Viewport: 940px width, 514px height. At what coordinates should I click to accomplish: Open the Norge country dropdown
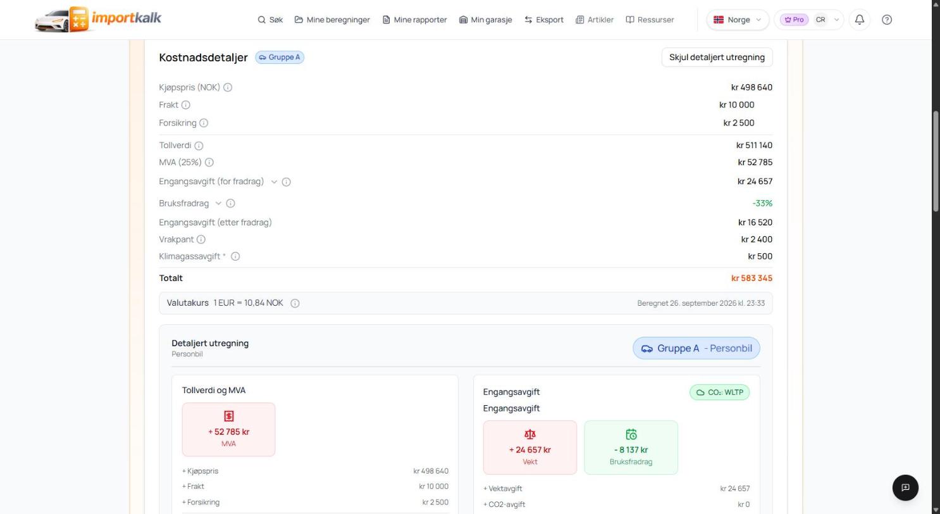point(738,20)
